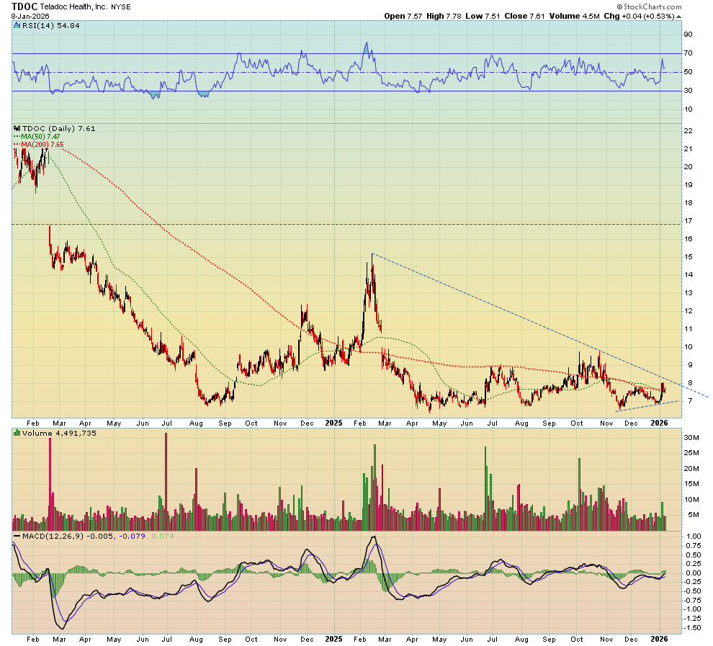
Task: Click the MA(200) 7.65 legend entry
Action: [x=39, y=145]
